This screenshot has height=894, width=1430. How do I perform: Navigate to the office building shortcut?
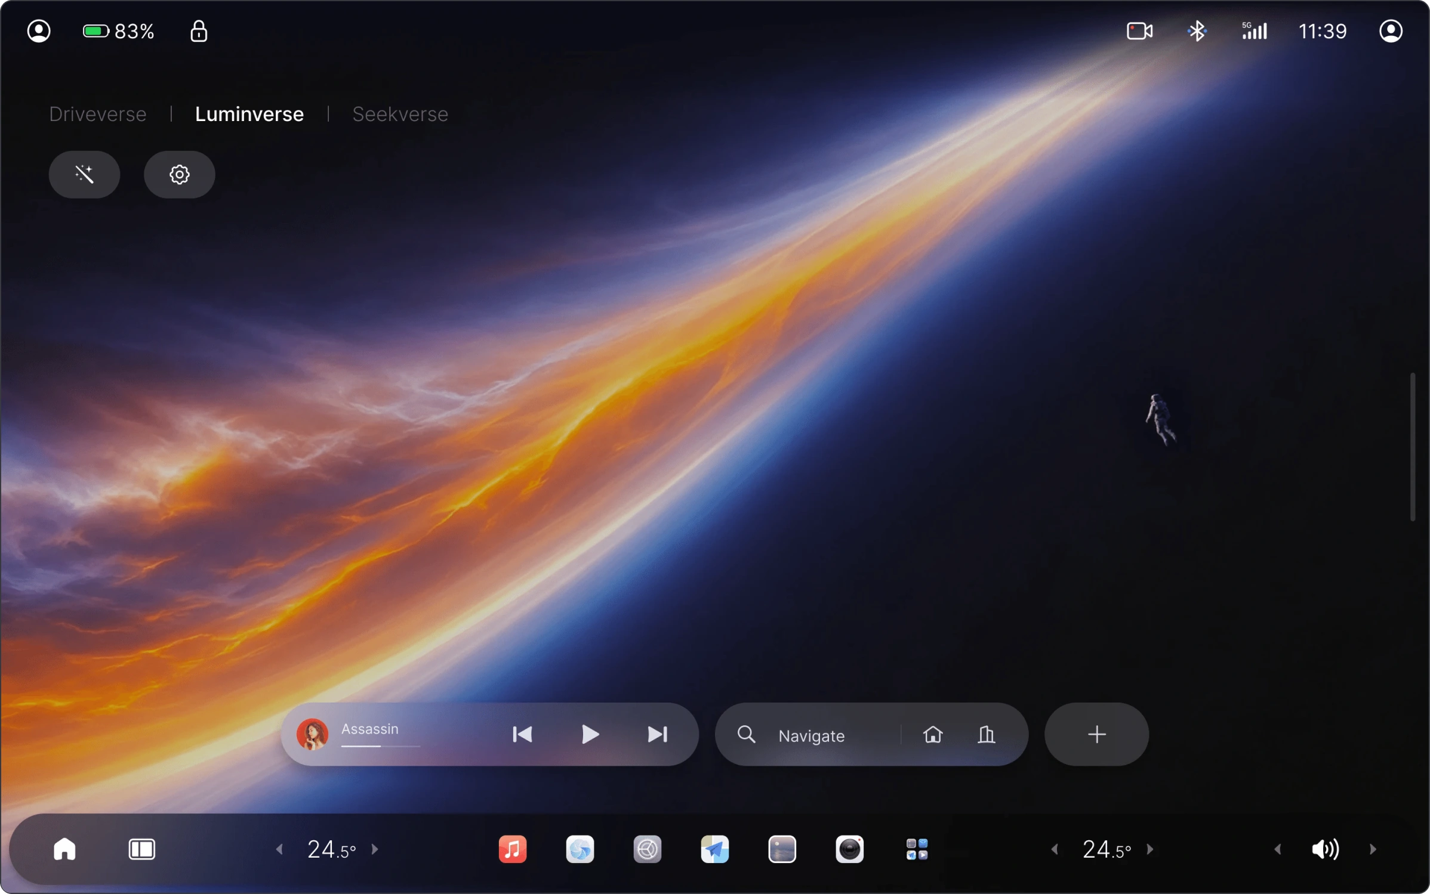986,734
